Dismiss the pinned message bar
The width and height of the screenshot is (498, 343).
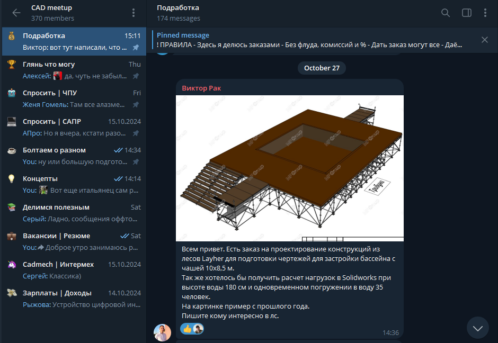[485, 40]
